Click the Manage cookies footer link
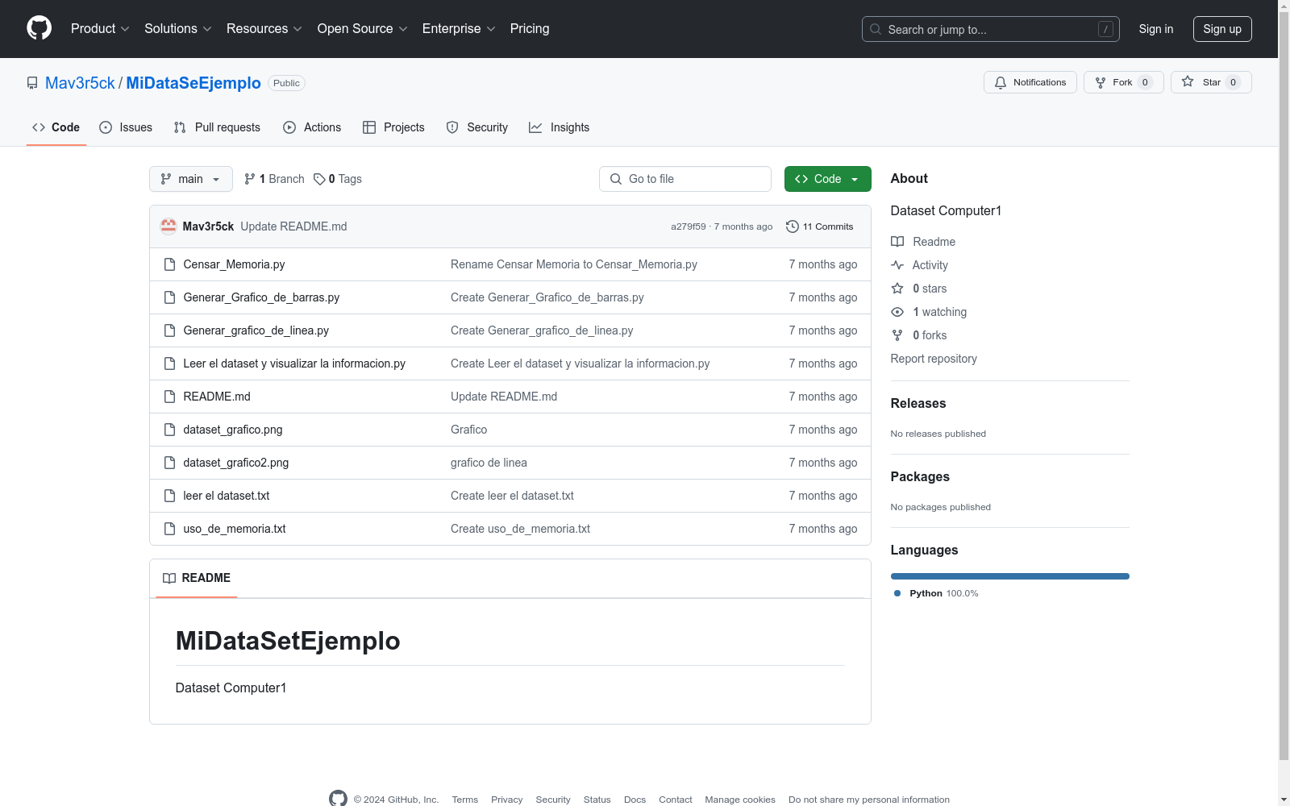 pos(740,800)
